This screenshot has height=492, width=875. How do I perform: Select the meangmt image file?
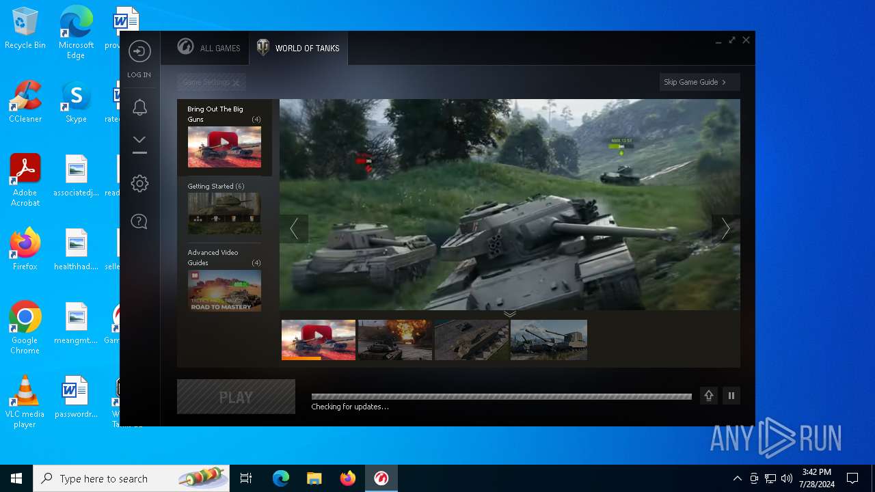pyautogui.click(x=76, y=323)
